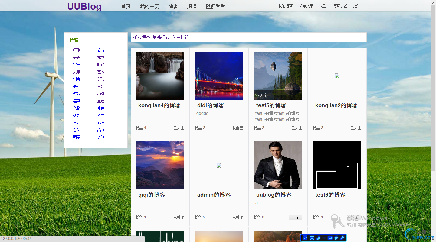This screenshot has width=436, height=242.
Task: Click 已关注 on test5 card
Action: click(297, 128)
